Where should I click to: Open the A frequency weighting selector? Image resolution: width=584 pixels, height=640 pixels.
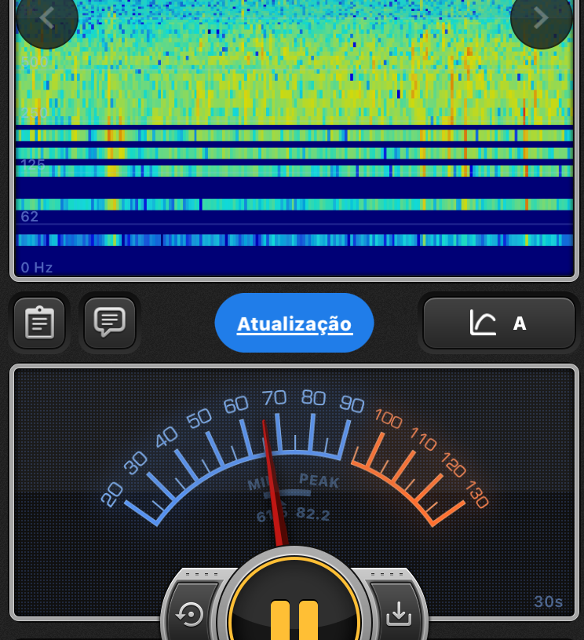point(499,323)
